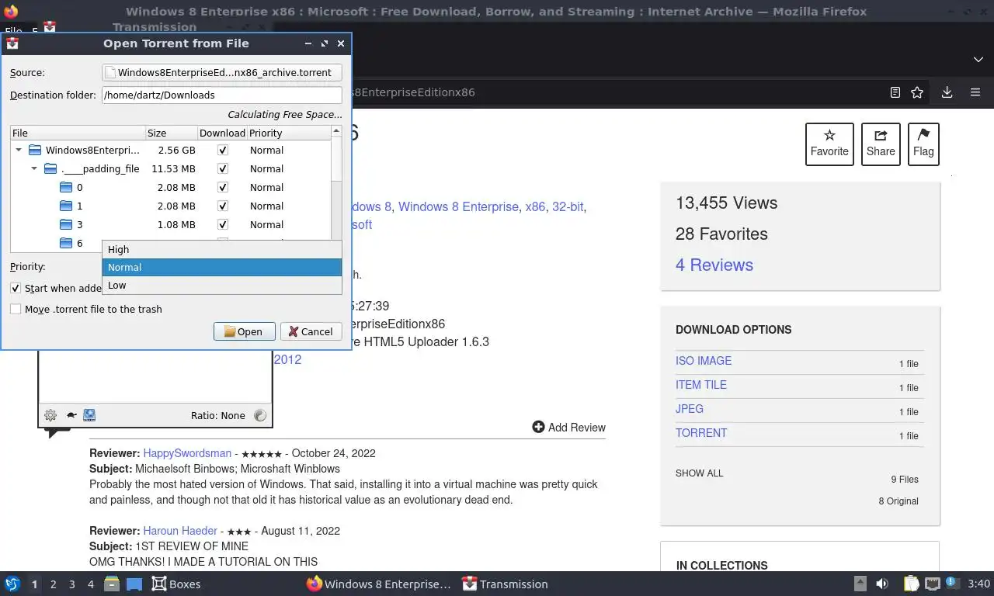994x596 pixels.
Task: Switch to workspace 4 in pager
Action: [90, 584]
